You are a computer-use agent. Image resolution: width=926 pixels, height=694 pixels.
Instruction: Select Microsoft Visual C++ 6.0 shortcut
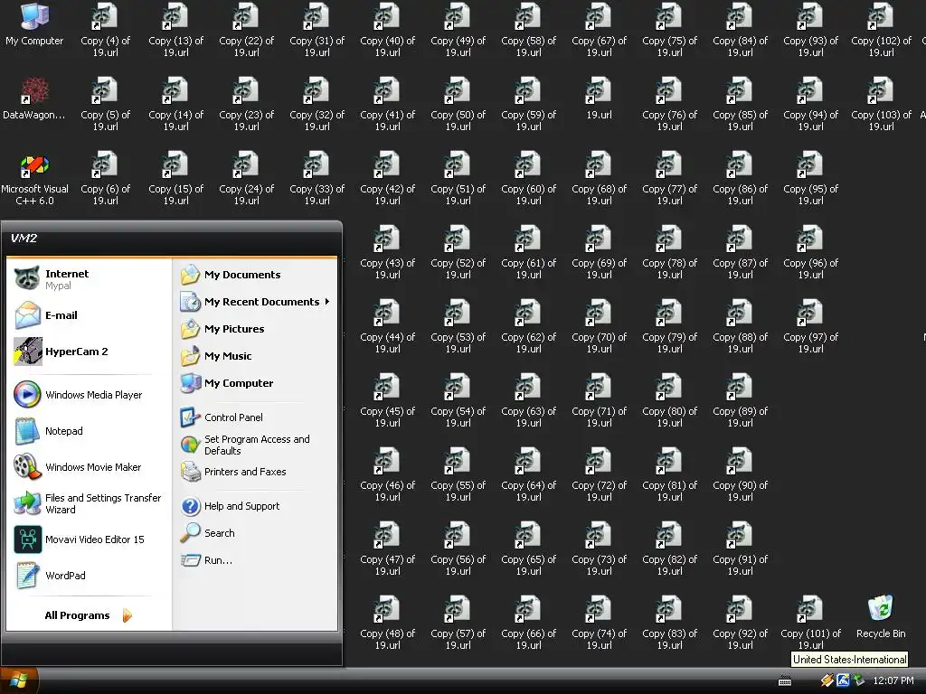(34, 179)
